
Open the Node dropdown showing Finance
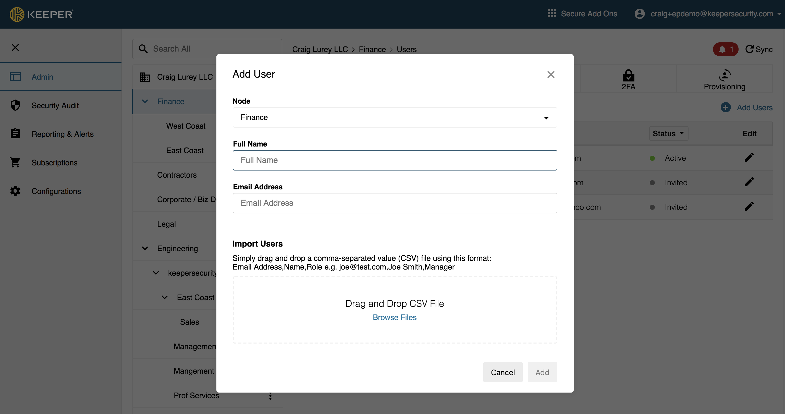395,117
